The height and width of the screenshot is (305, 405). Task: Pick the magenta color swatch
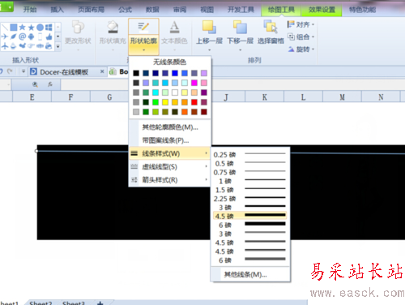tap(194, 83)
